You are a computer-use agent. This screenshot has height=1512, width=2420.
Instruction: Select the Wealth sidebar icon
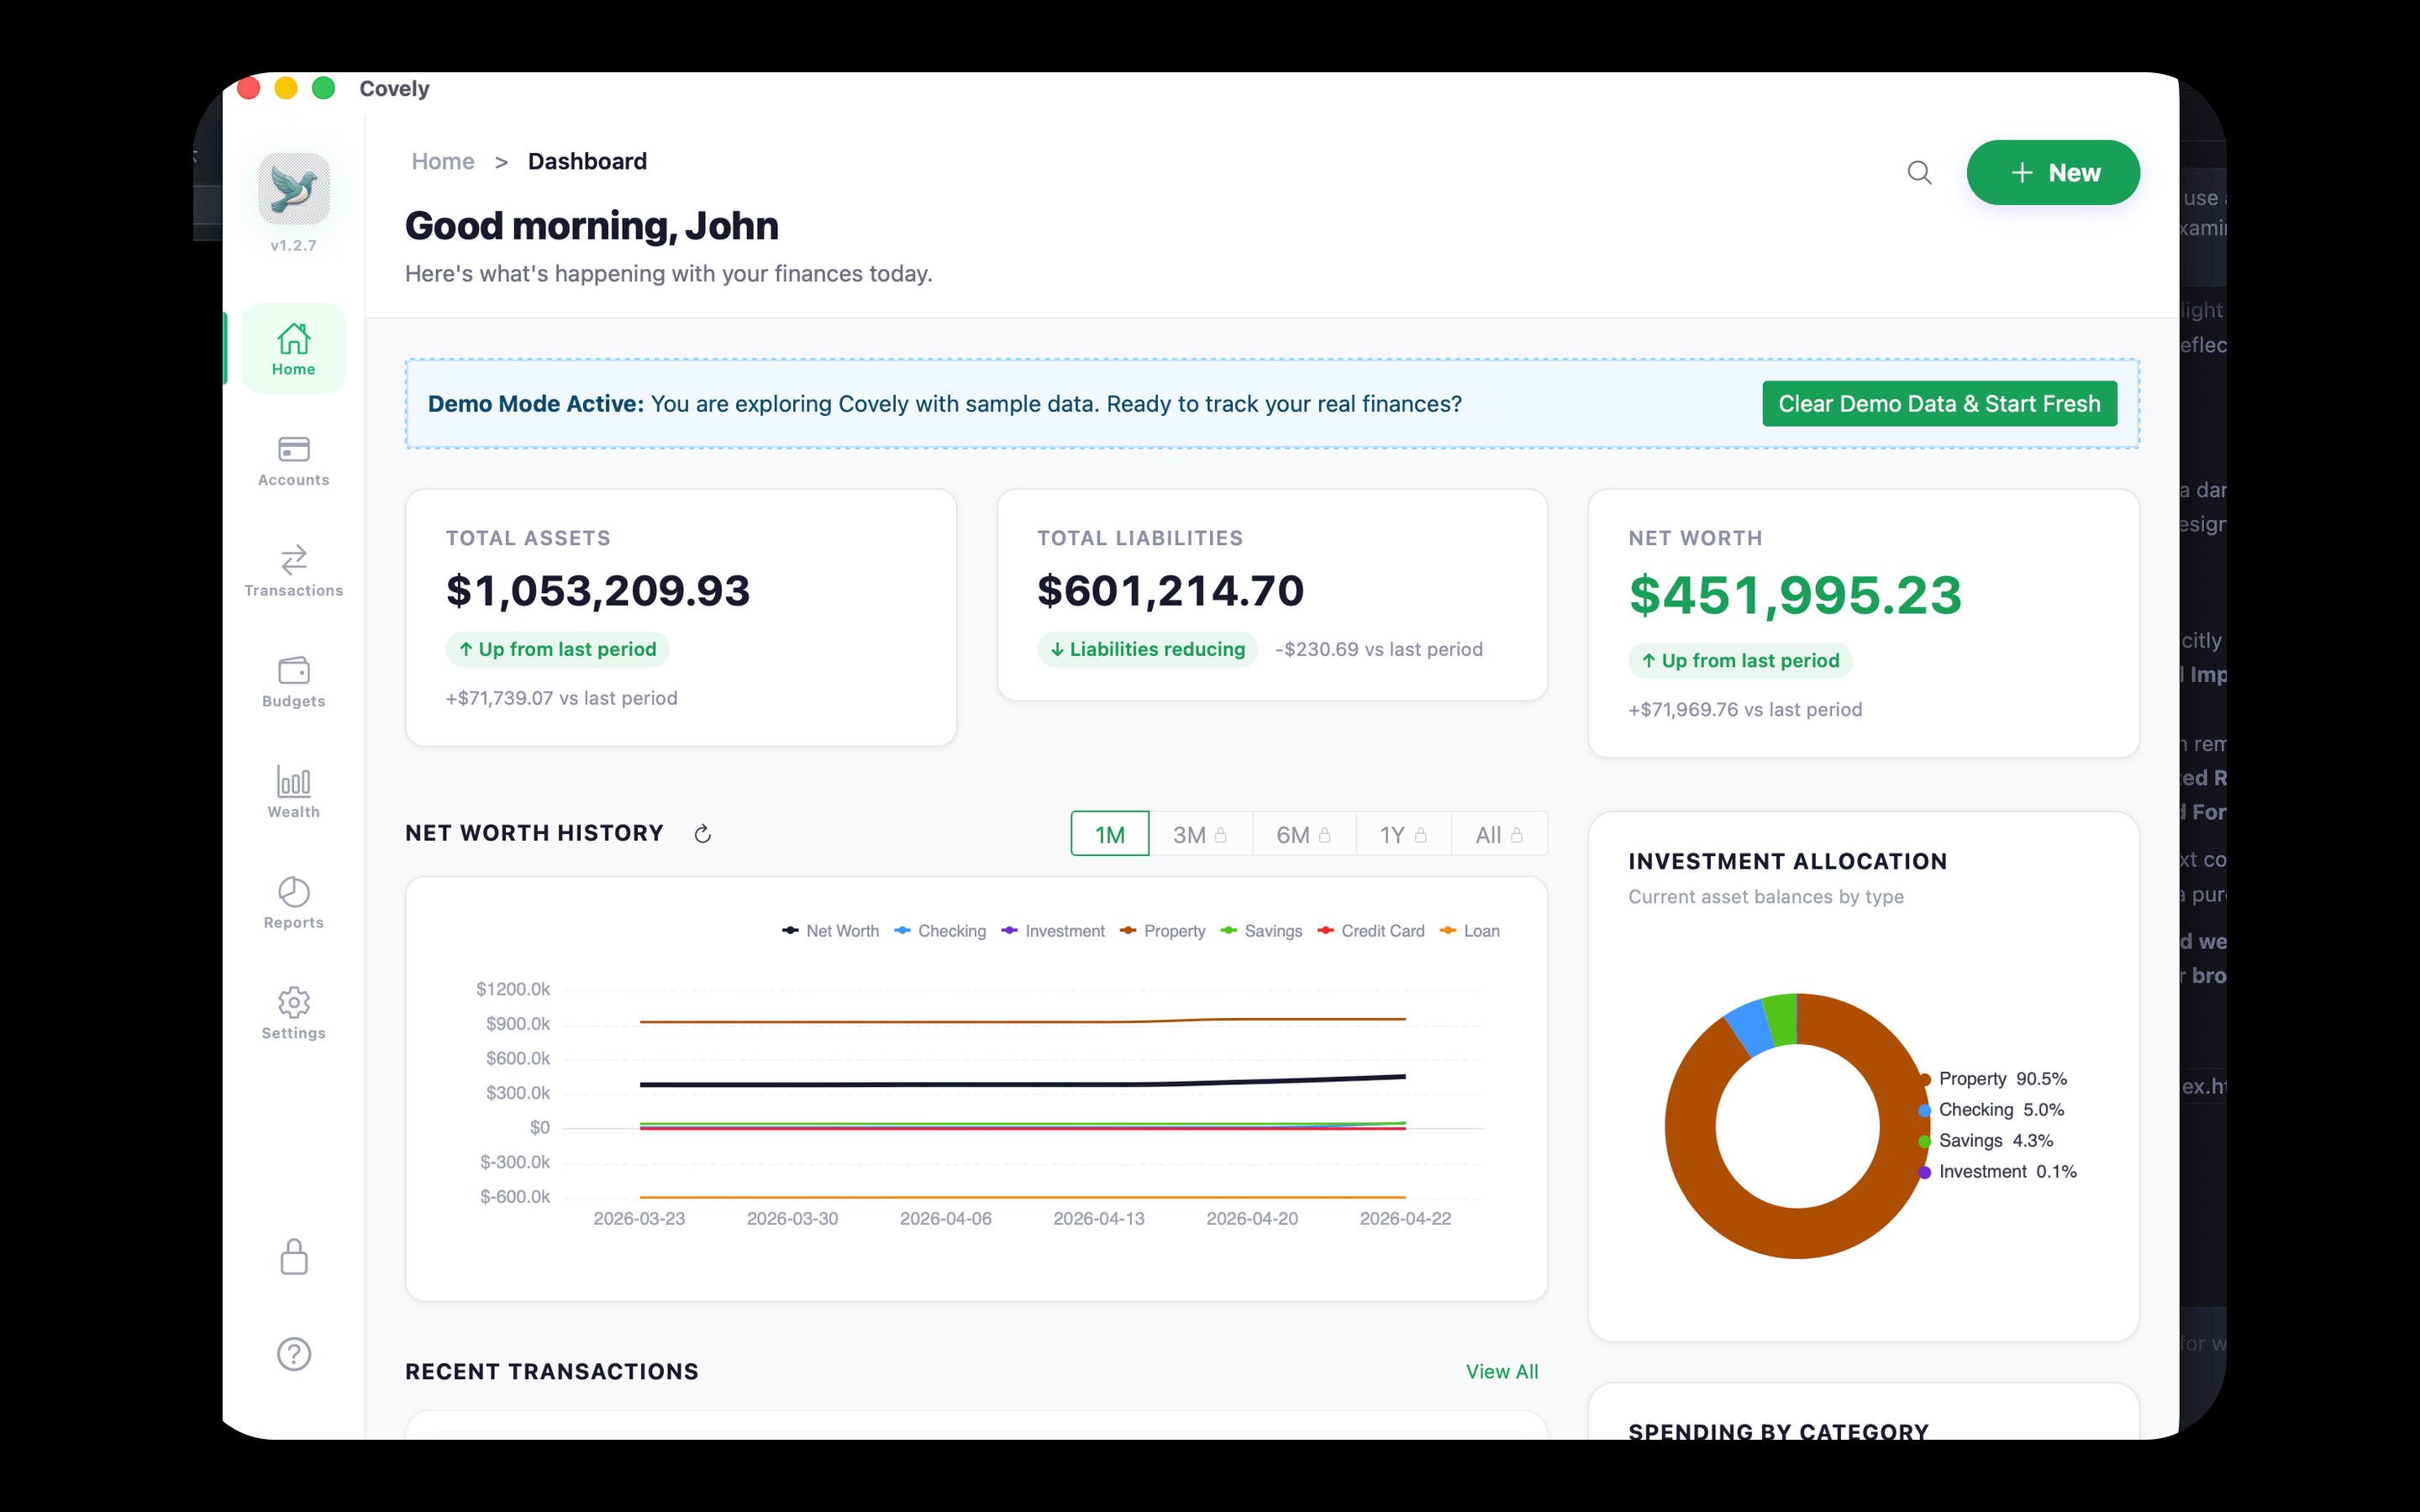[x=292, y=793]
